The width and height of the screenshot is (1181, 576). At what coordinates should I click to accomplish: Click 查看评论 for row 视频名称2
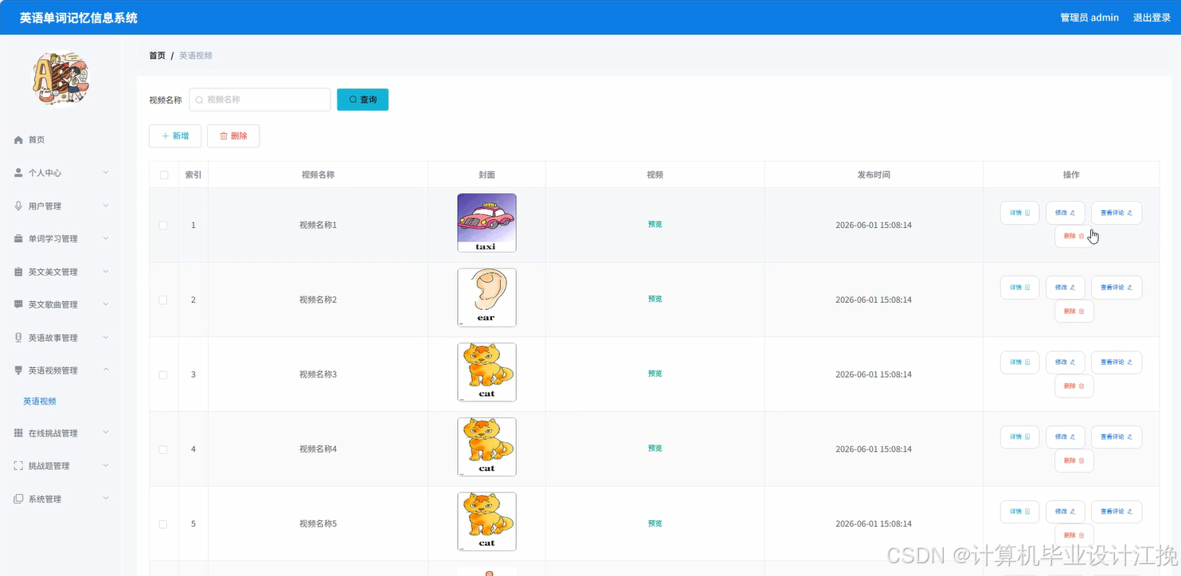(1116, 288)
